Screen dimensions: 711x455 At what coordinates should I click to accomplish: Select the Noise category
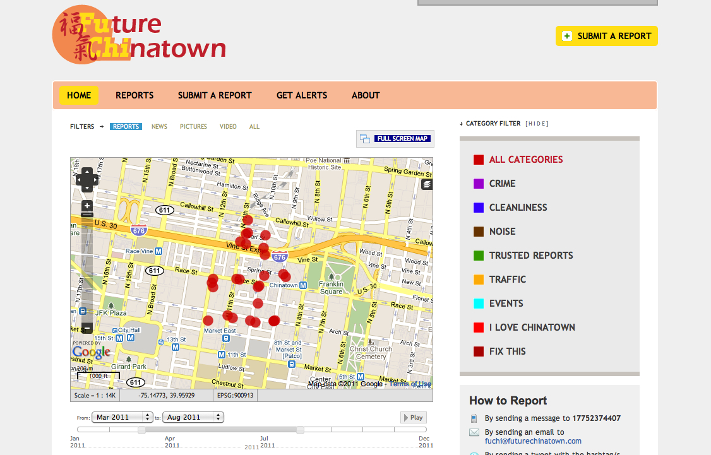click(494, 232)
